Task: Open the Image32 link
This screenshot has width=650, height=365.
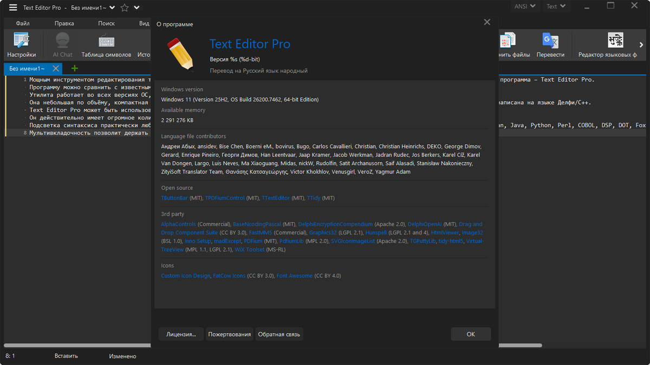Action: (472, 233)
